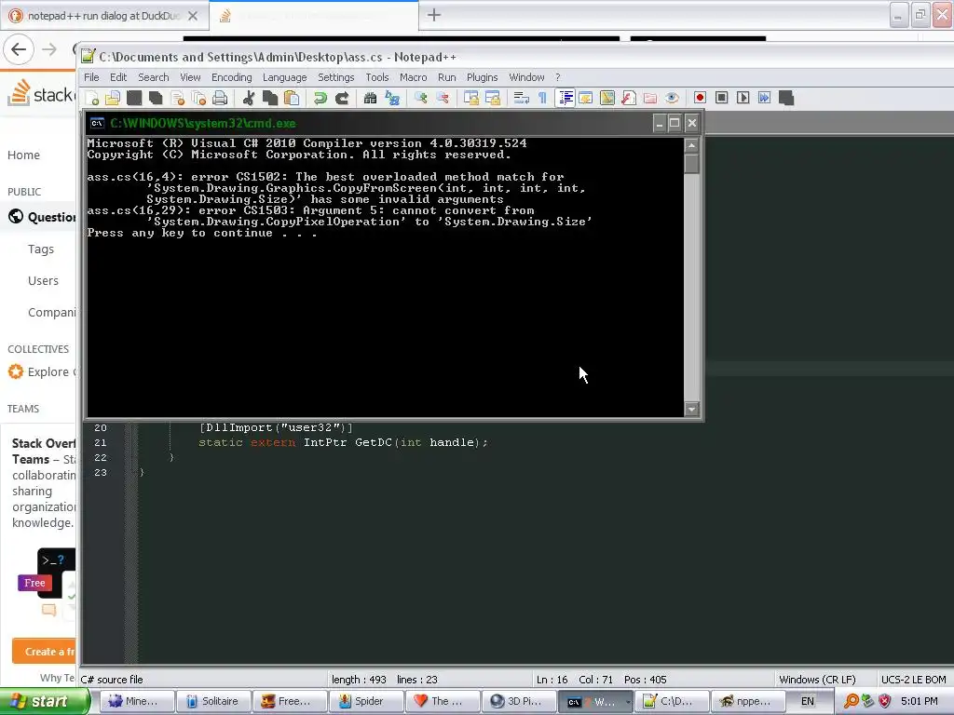Image resolution: width=954 pixels, height=715 pixels.
Task: Open the Function list icon
Action: tap(629, 98)
